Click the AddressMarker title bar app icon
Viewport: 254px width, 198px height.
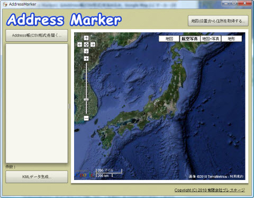click(x=5, y=4)
